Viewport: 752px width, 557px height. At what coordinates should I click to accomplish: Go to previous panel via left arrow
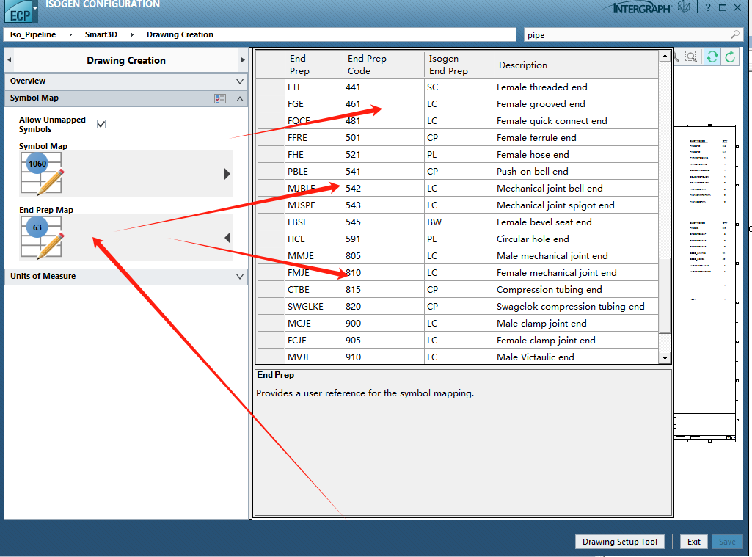click(9, 60)
